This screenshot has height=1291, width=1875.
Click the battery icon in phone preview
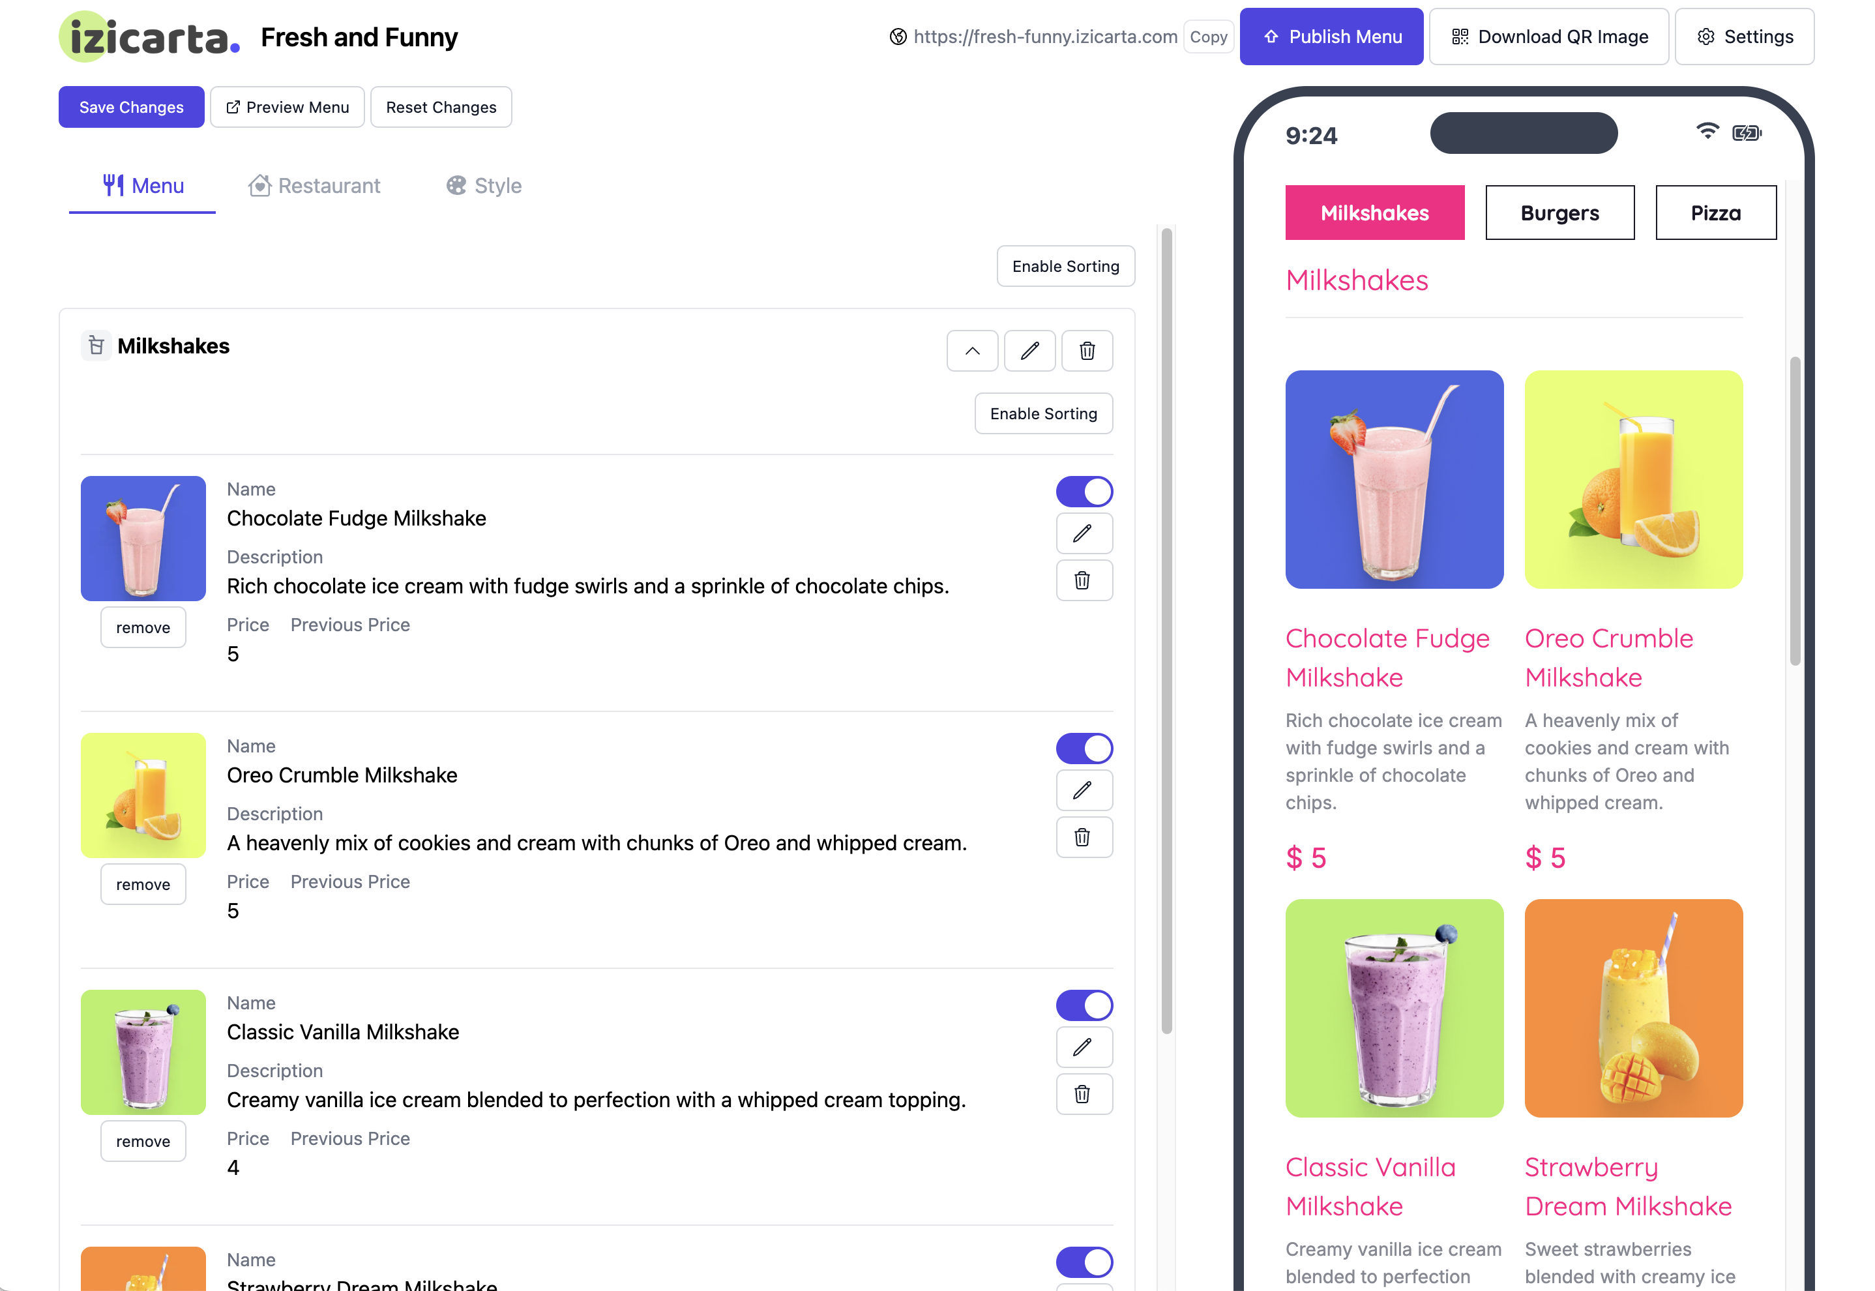click(1747, 132)
